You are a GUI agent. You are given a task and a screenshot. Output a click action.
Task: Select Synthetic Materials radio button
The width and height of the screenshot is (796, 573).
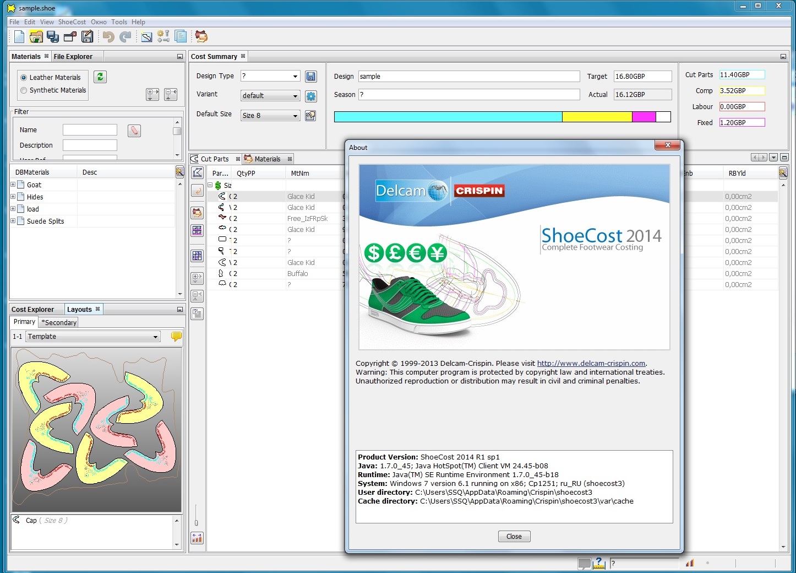(x=24, y=90)
